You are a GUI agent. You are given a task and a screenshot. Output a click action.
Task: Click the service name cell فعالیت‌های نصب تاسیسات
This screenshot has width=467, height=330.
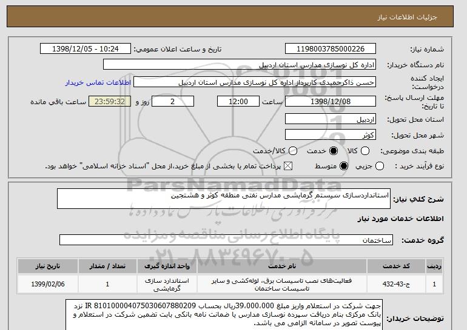point(282,284)
